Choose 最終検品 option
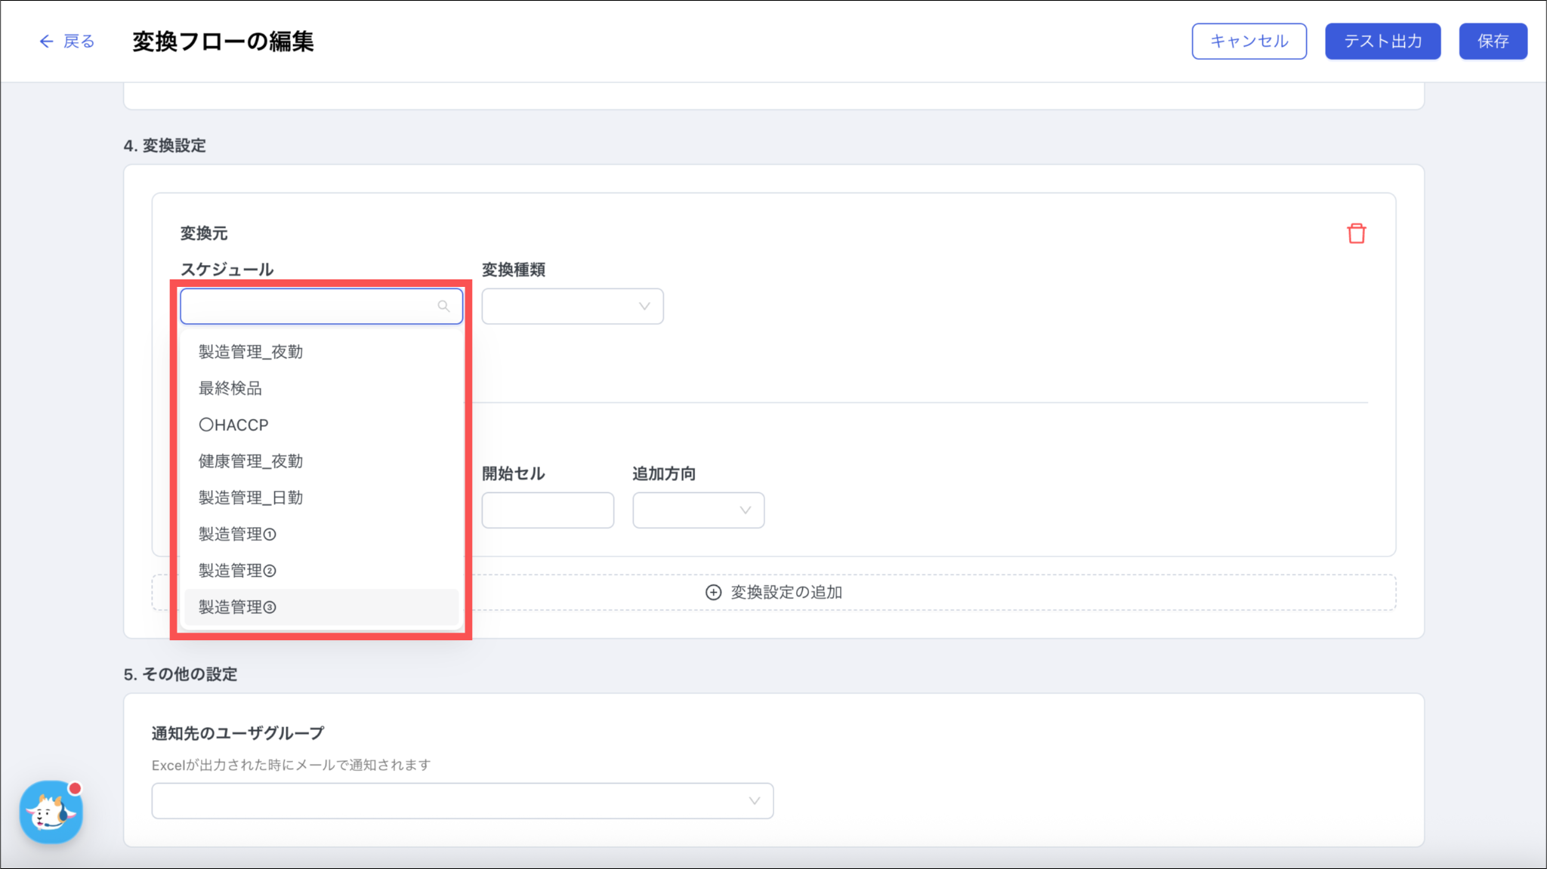The image size is (1547, 869). (230, 388)
